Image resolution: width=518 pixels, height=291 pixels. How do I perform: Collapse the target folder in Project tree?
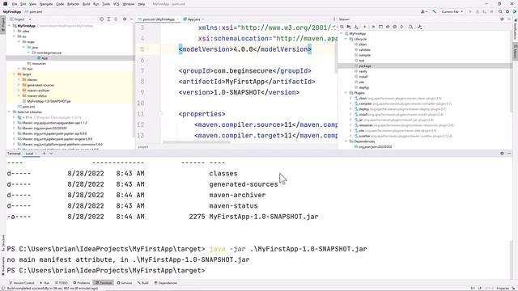(15, 74)
